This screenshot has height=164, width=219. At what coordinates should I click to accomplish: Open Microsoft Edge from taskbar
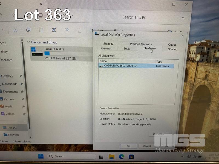pyautogui.click(x=122, y=156)
